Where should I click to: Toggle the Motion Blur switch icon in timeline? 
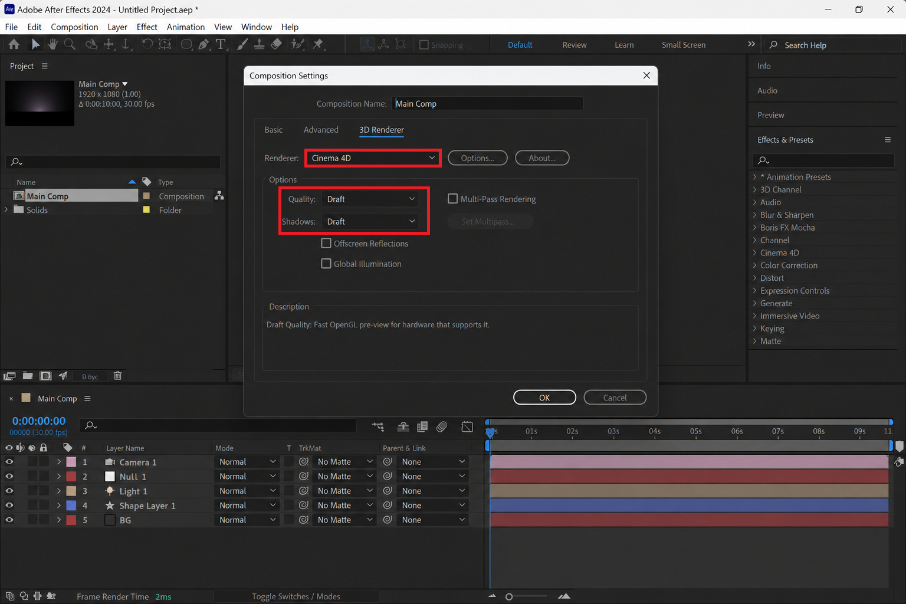[x=442, y=426]
